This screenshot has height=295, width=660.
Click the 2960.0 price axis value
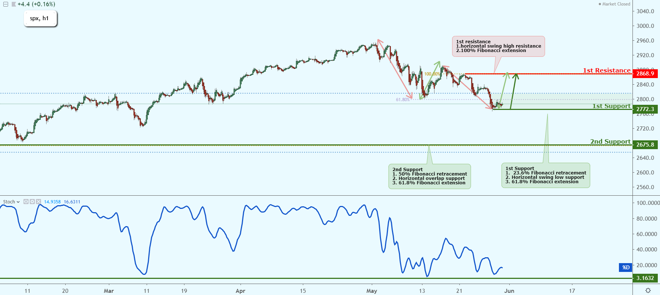[645, 41]
